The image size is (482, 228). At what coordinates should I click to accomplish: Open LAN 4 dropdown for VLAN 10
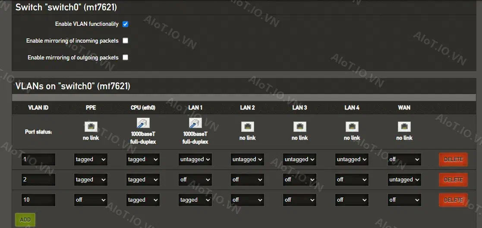(x=352, y=200)
